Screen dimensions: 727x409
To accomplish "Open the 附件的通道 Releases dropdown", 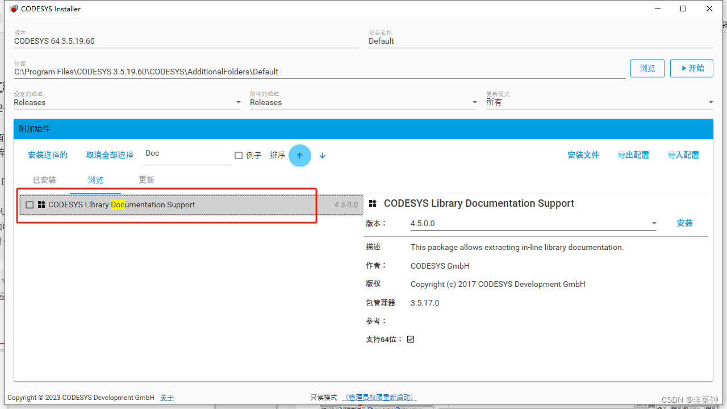I will click(363, 102).
